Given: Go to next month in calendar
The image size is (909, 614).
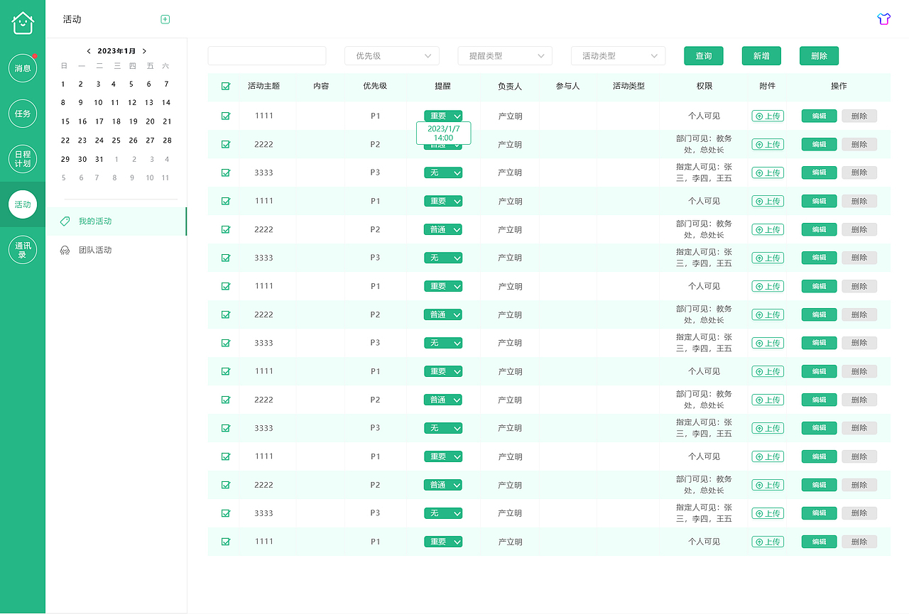Looking at the screenshot, I should point(144,51).
